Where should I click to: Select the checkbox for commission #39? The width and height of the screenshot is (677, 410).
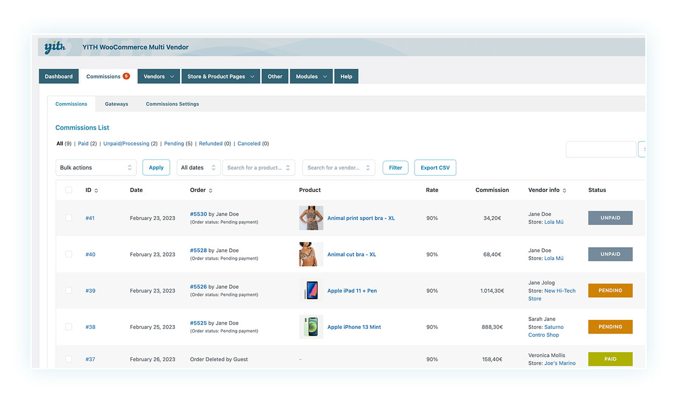(x=69, y=290)
